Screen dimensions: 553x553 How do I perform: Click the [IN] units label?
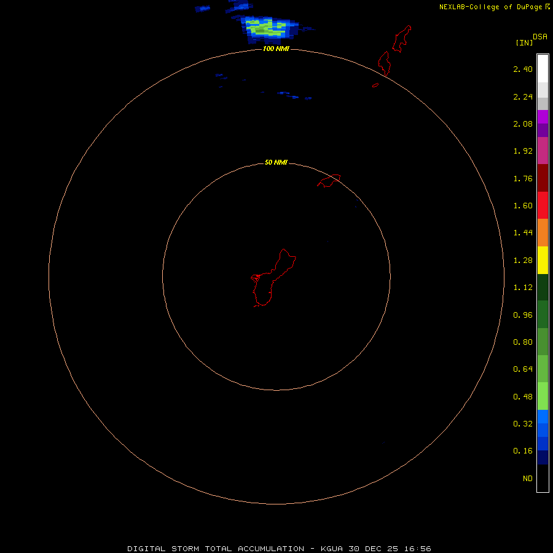(524, 42)
